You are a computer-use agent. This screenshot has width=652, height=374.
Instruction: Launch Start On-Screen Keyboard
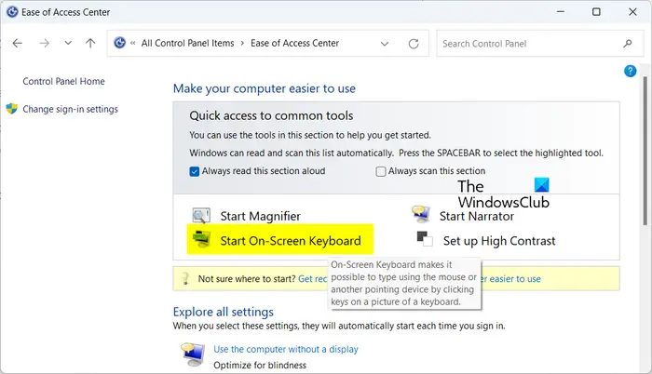[291, 241]
